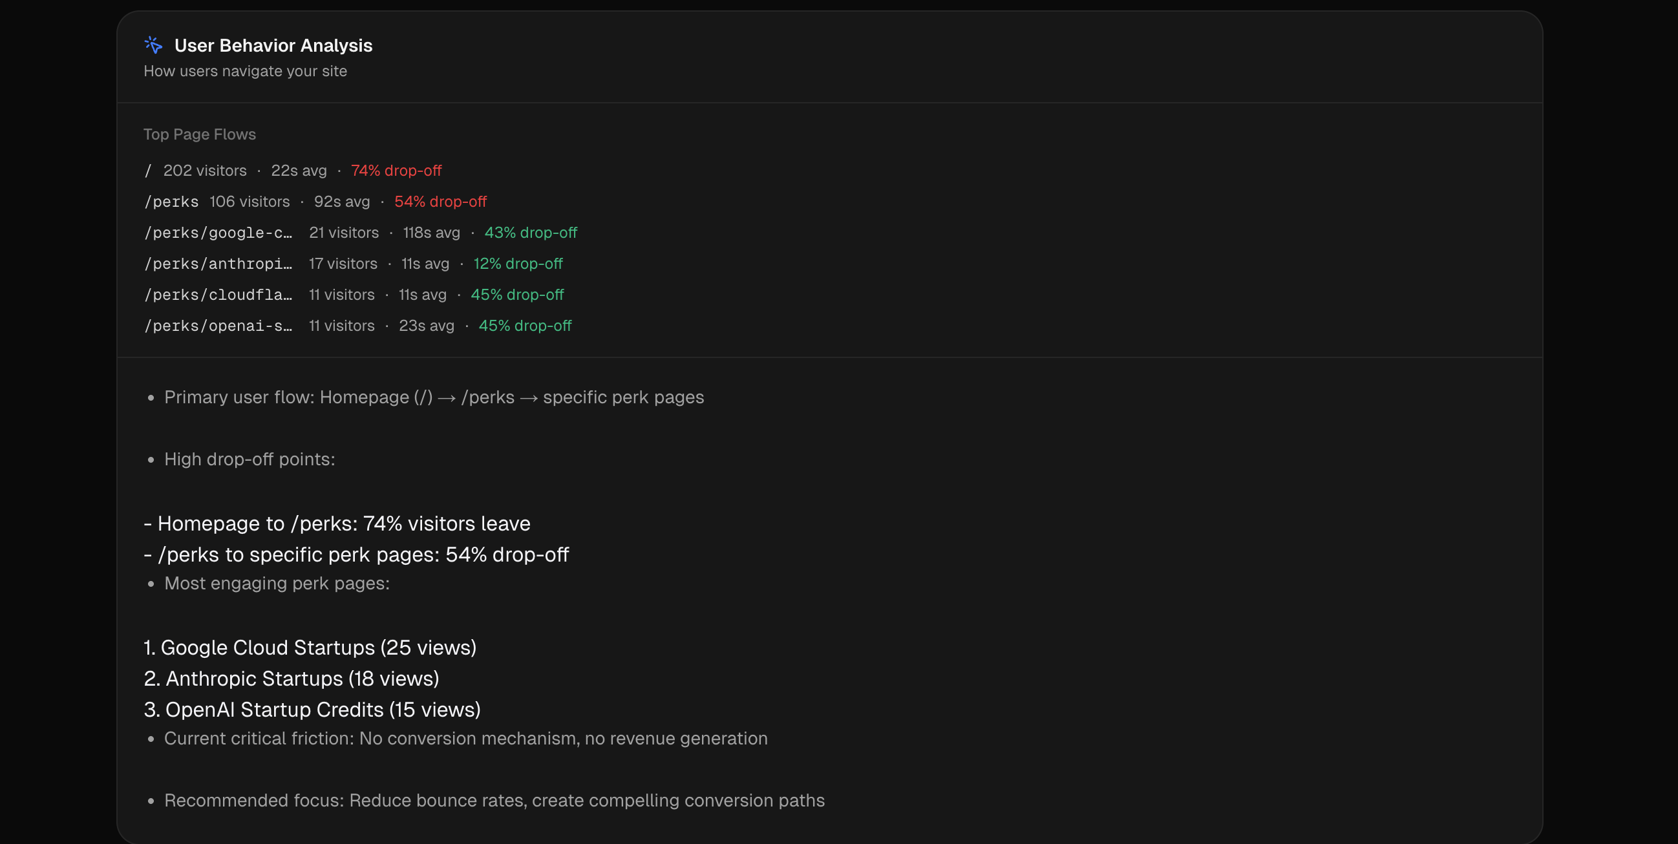Click the Recommended focus bullet text

pyautogui.click(x=494, y=800)
